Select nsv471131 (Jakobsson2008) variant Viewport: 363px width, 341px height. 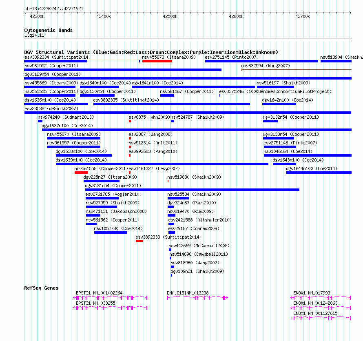(x=93, y=215)
